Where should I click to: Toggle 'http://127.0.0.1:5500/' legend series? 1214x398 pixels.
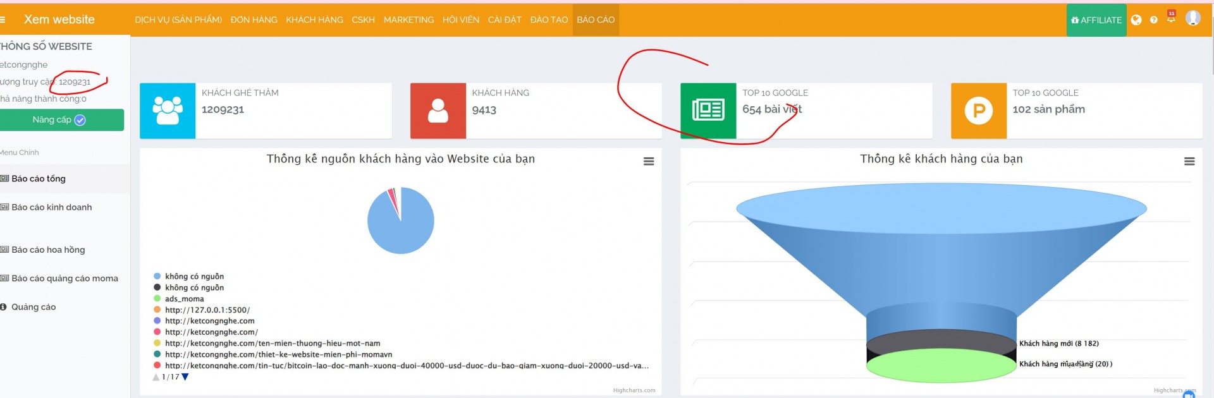coord(207,310)
